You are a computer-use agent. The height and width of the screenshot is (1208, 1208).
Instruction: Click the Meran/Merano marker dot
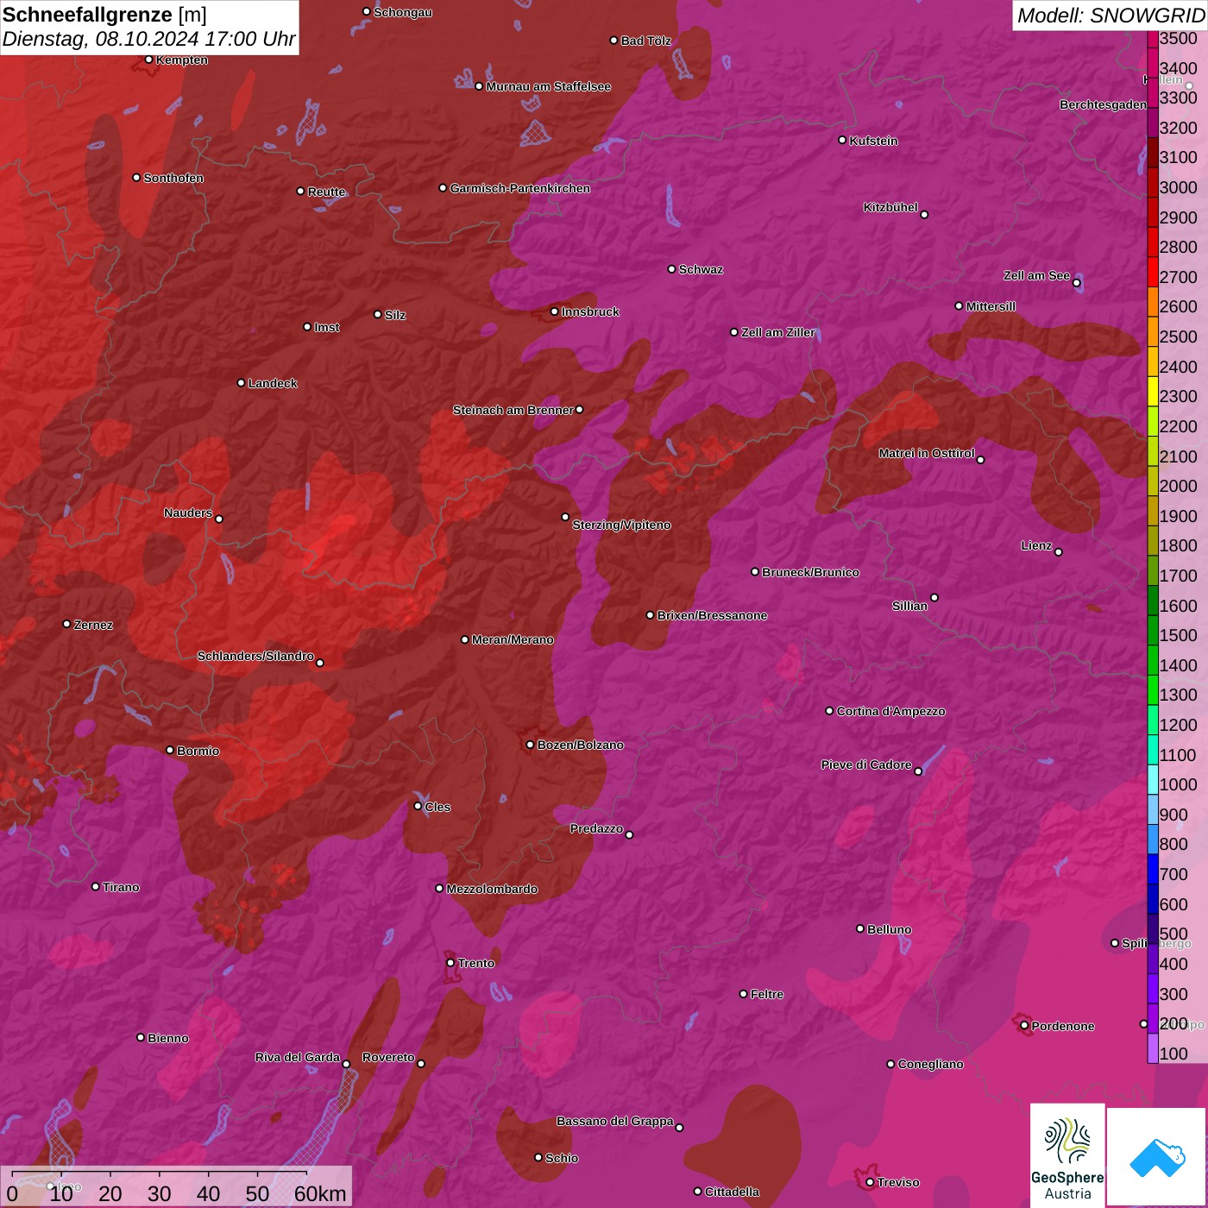tap(465, 639)
